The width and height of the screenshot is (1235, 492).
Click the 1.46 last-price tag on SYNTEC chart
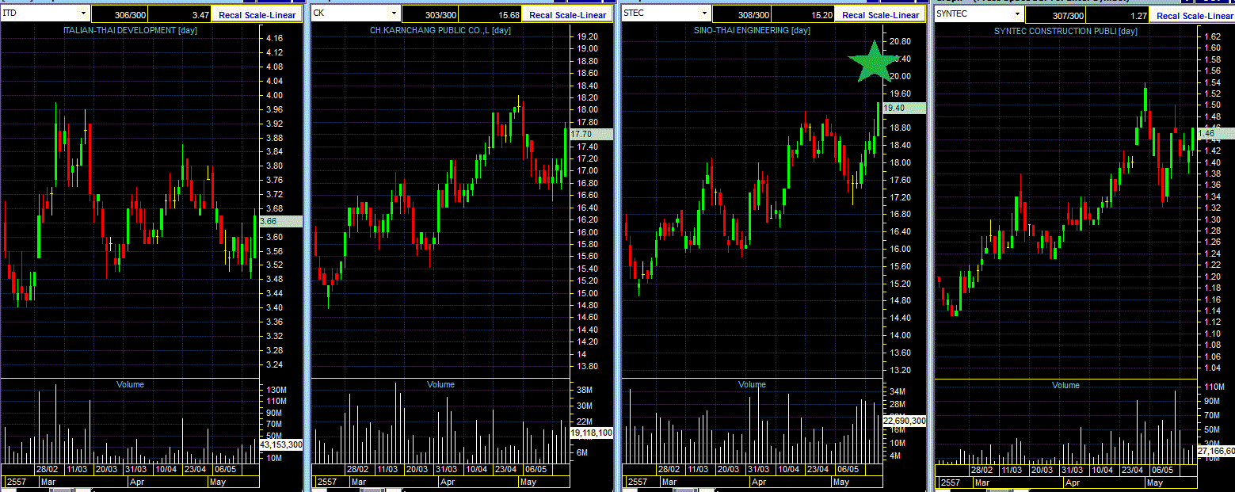pyautogui.click(x=1215, y=133)
